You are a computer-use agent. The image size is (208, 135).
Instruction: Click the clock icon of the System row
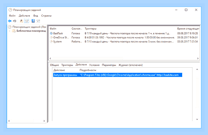(x=51, y=42)
